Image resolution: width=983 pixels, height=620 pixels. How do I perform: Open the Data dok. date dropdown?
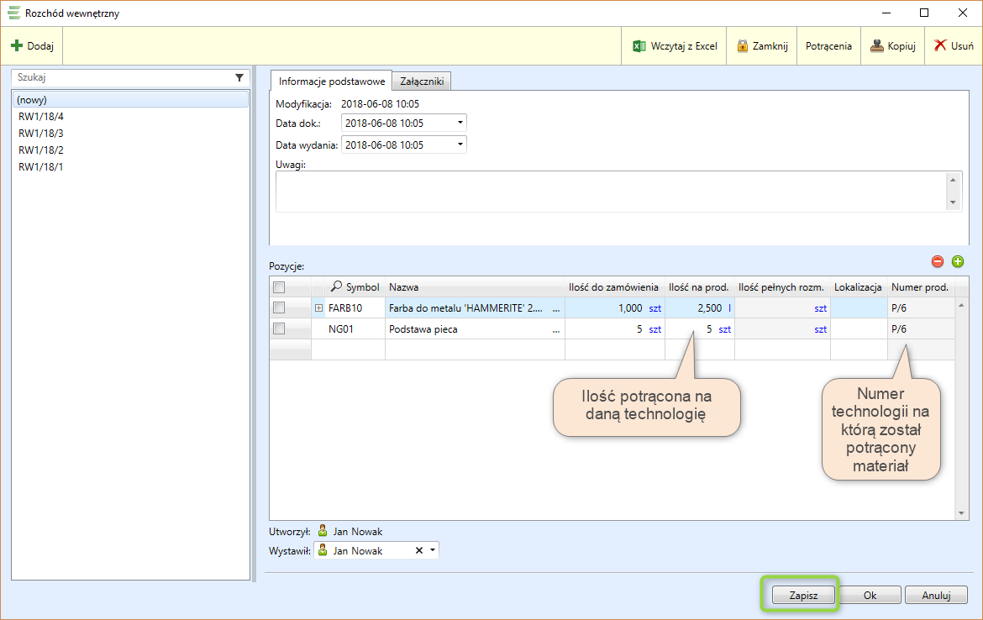click(460, 123)
